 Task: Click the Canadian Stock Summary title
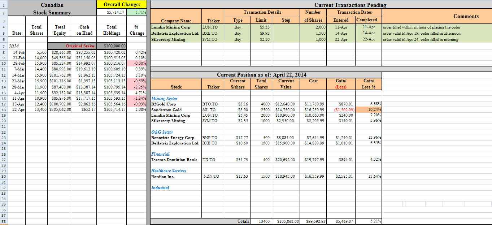coord(52,9)
